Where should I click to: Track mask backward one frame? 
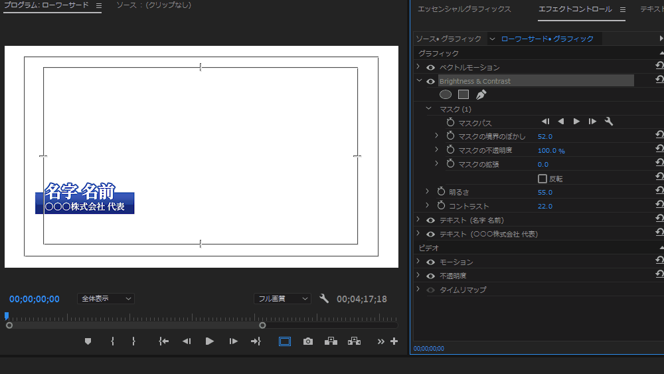pyautogui.click(x=545, y=122)
